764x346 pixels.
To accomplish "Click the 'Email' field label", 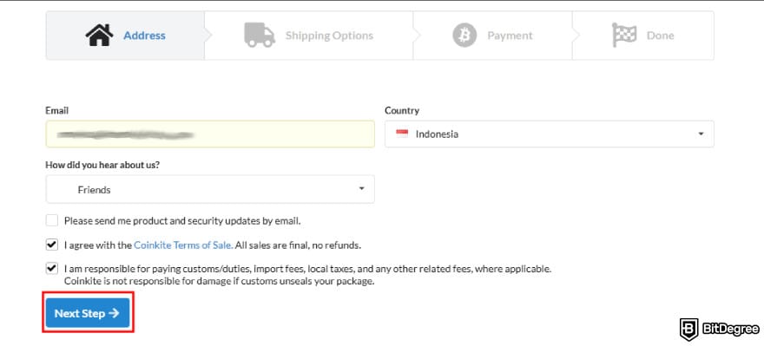I will (57, 110).
